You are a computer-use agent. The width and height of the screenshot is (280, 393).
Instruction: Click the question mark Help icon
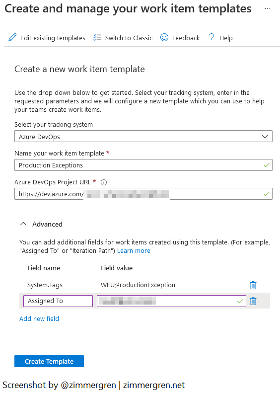[211, 37]
